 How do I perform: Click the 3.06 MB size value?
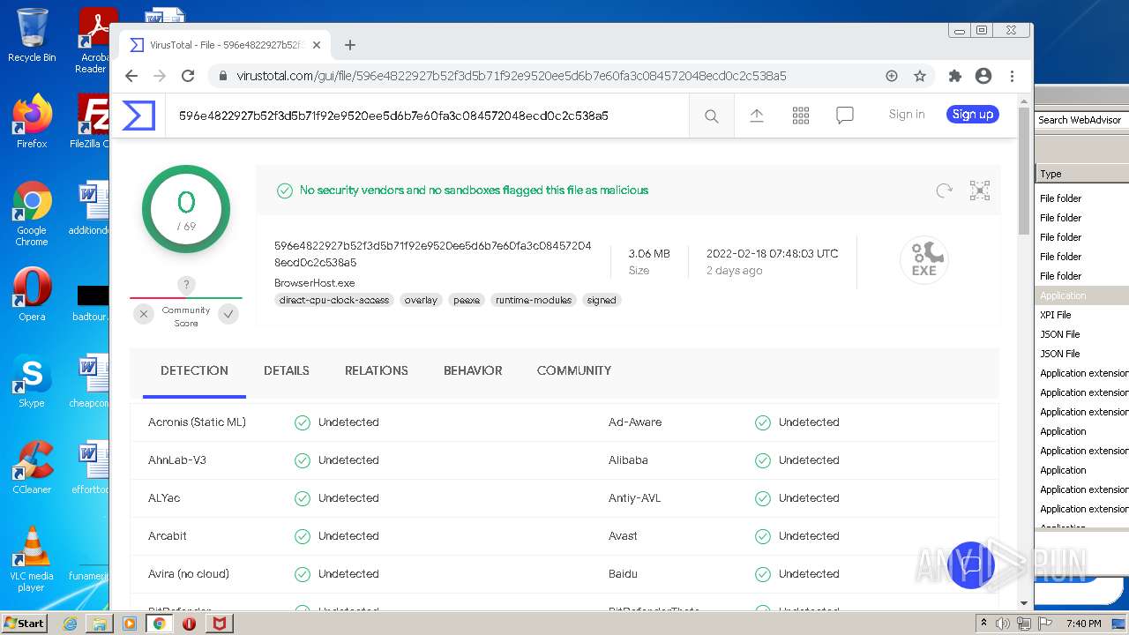[x=649, y=254]
